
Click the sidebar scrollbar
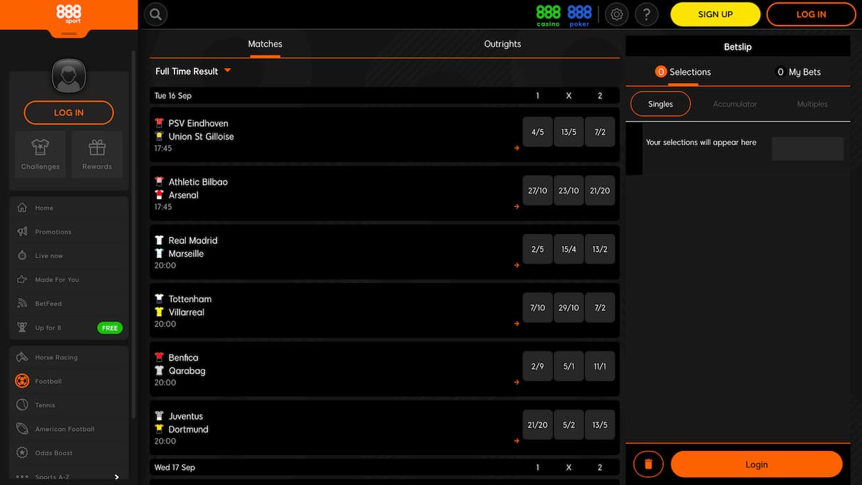point(133,235)
